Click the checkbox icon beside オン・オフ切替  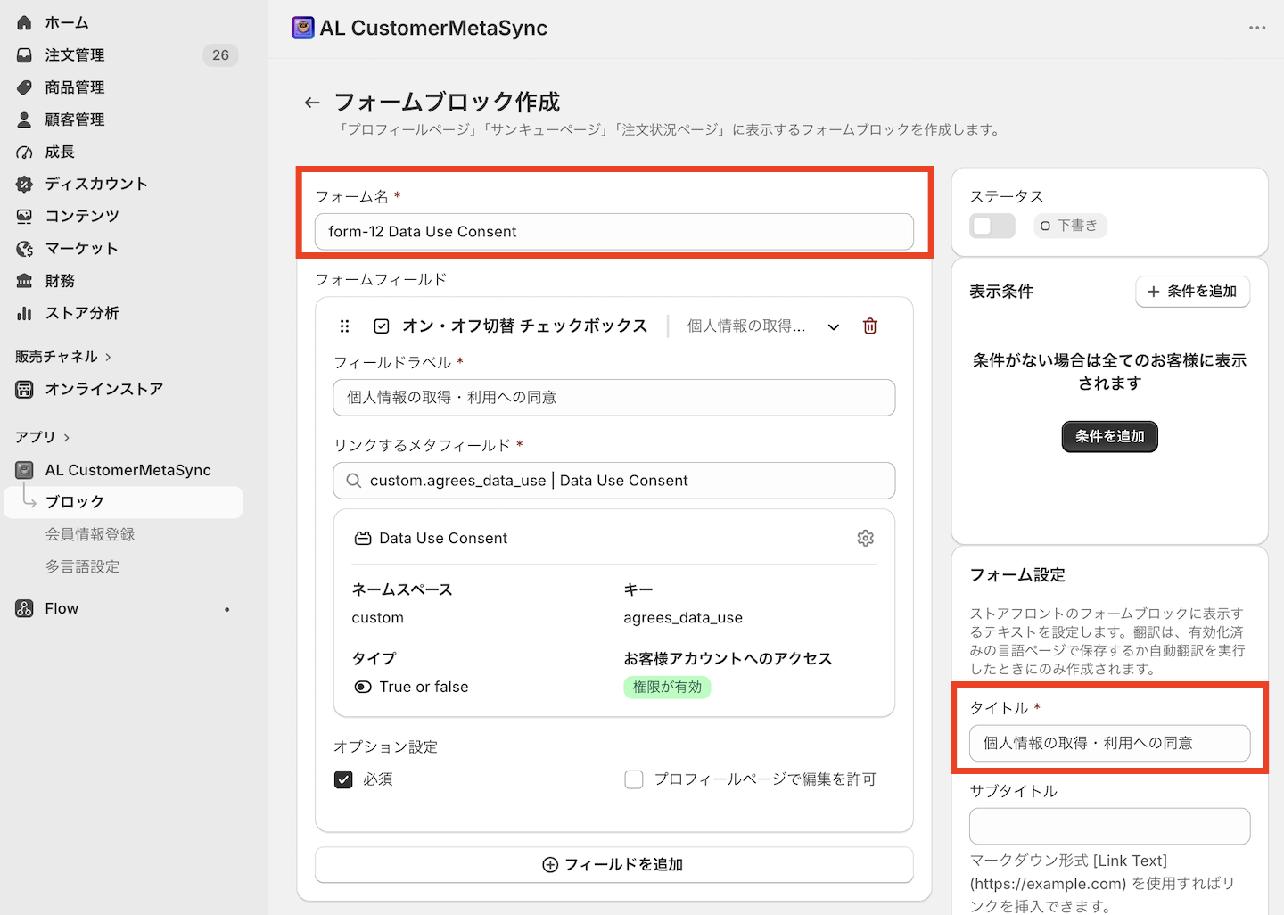pos(382,326)
